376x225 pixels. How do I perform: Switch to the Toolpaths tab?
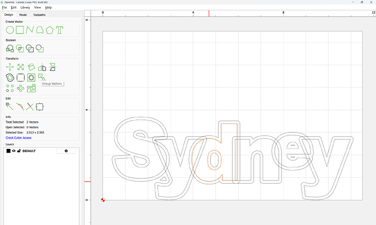coord(40,15)
